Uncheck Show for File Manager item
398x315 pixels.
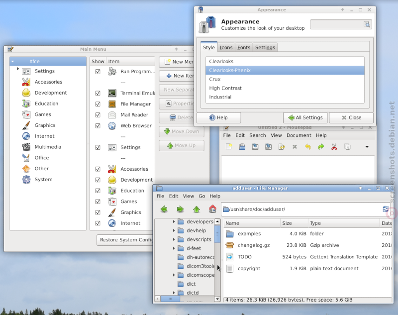[98, 104]
